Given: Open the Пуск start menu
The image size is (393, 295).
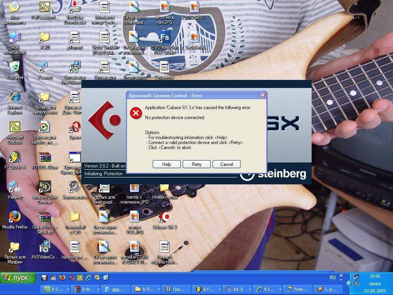Looking at the screenshot, I should tap(18, 278).
